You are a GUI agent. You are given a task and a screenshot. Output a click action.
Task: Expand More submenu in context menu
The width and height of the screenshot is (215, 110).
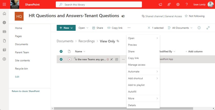pyautogui.click(x=143, y=98)
